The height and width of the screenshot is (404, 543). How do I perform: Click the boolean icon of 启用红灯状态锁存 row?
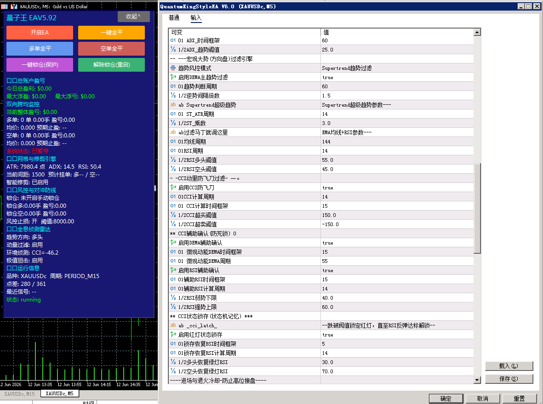pyautogui.click(x=173, y=335)
